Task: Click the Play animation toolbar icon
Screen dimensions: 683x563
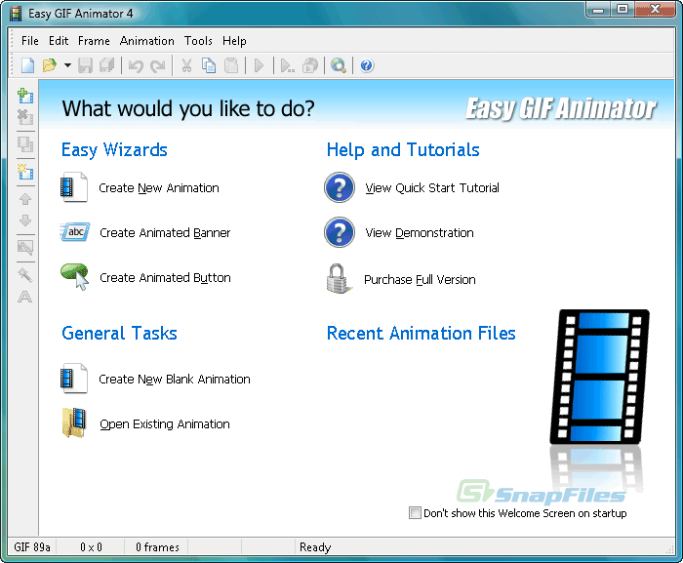Action: [x=260, y=65]
